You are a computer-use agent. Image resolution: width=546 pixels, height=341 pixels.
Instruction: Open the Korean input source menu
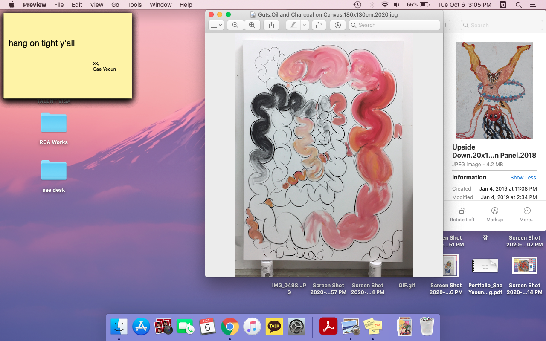tap(503, 5)
